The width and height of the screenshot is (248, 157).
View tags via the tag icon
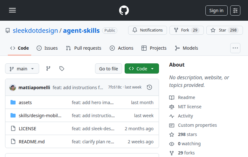[x=62, y=68]
